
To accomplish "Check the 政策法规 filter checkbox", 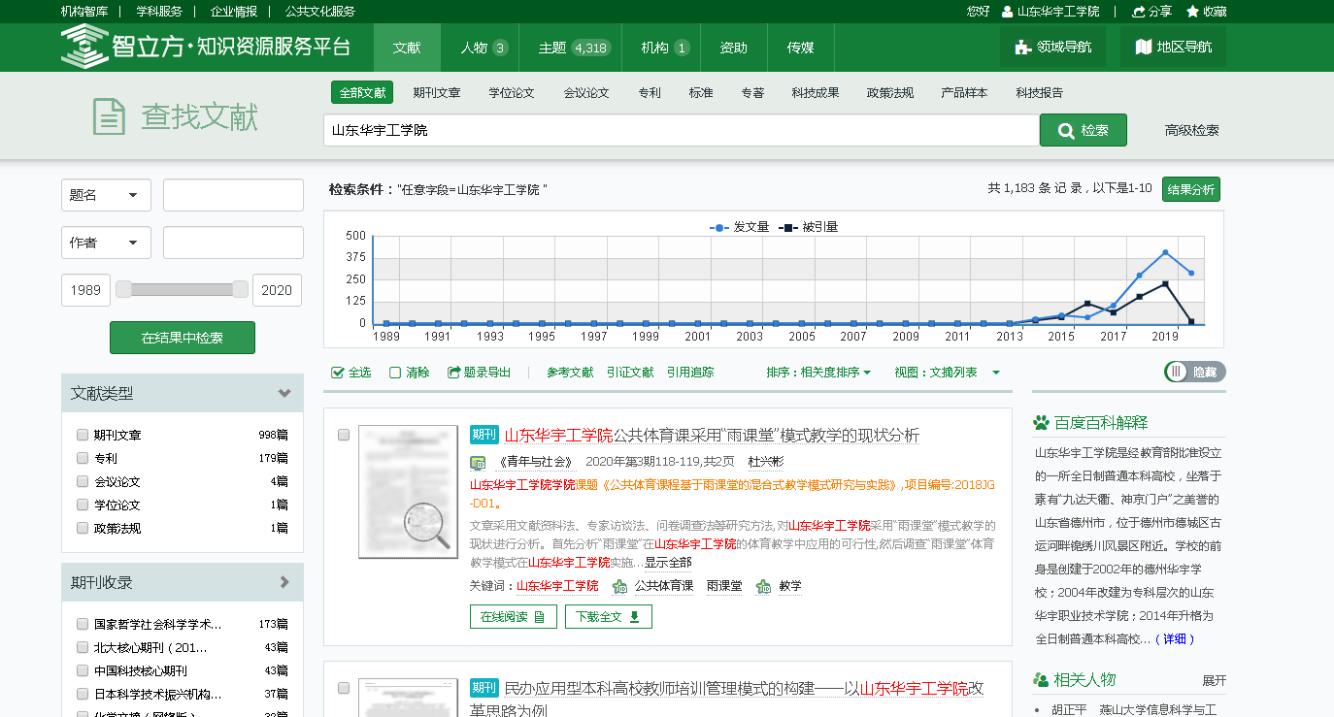I will point(83,528).
